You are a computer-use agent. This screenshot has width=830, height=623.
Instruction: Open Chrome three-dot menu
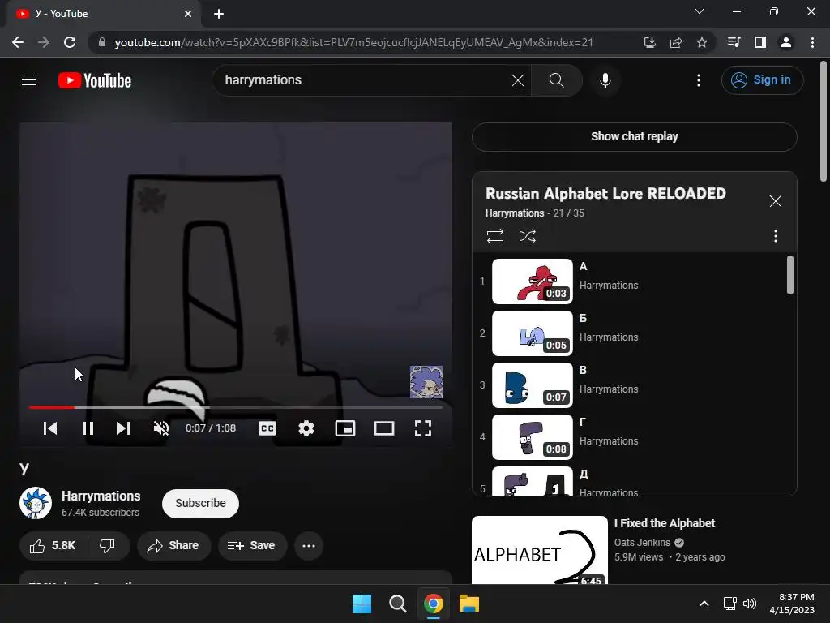pos(812,42)
